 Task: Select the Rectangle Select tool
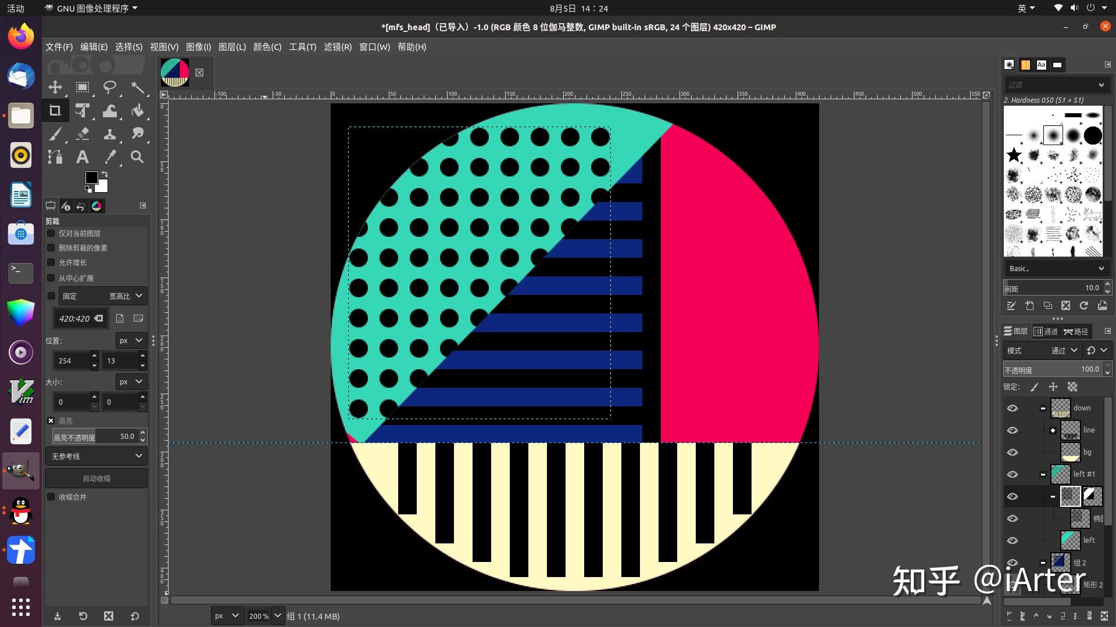click(x=83, y=88)
